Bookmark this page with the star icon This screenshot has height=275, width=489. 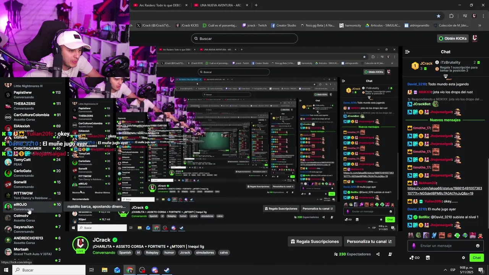438,16
